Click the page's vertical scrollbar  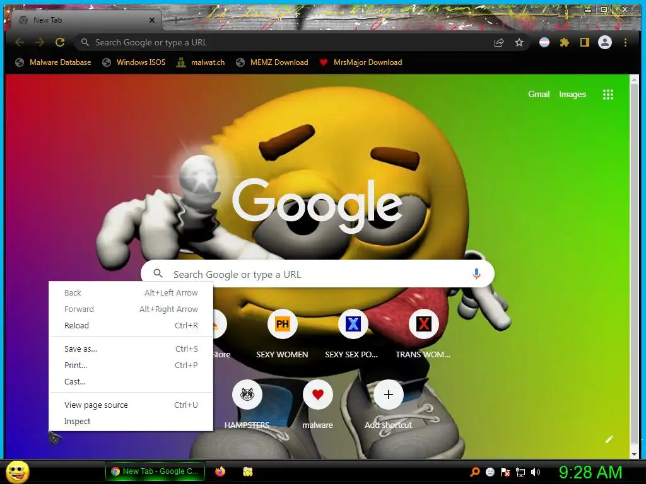(x=635, y=265)
